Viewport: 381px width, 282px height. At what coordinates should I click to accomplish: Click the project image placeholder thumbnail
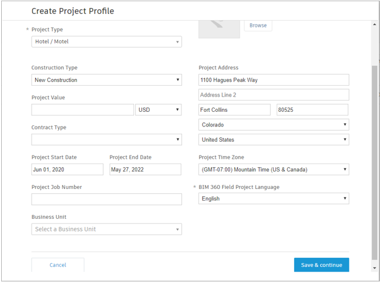click(x=219, y=28)
